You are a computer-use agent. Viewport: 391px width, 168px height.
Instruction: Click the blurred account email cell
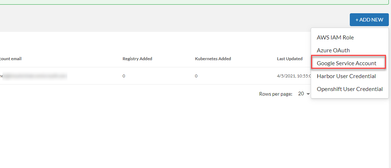(34, 76)
